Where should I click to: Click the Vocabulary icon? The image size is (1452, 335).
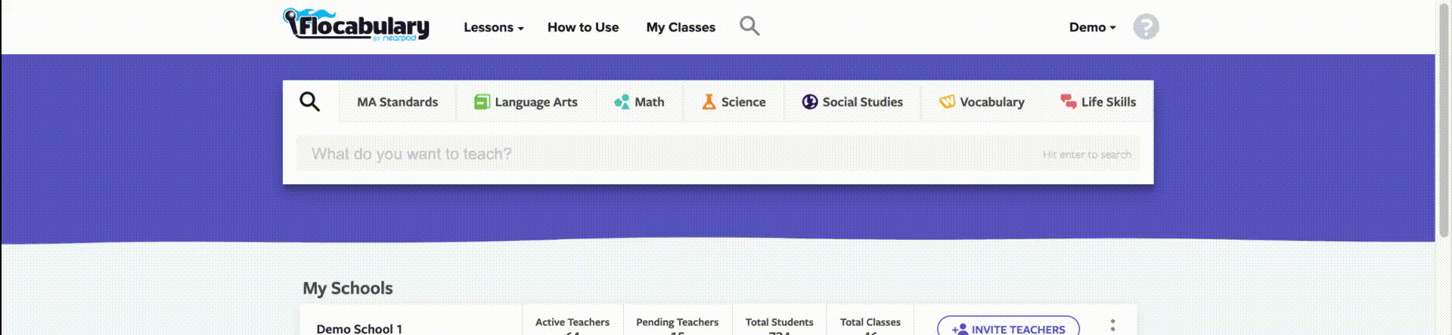(947, 102)
